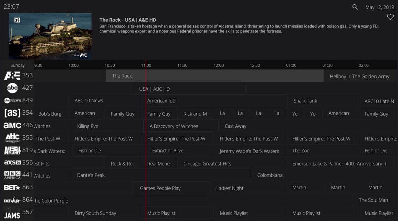Select the A&E channel 353 logo
The width and height of the screenshot is (398, 221).
(12, 76)
